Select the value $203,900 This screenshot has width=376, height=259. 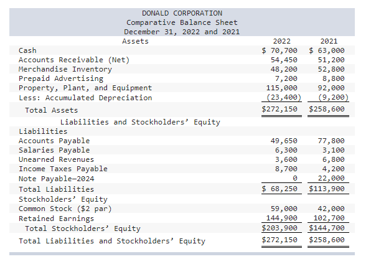click(280, 228)
